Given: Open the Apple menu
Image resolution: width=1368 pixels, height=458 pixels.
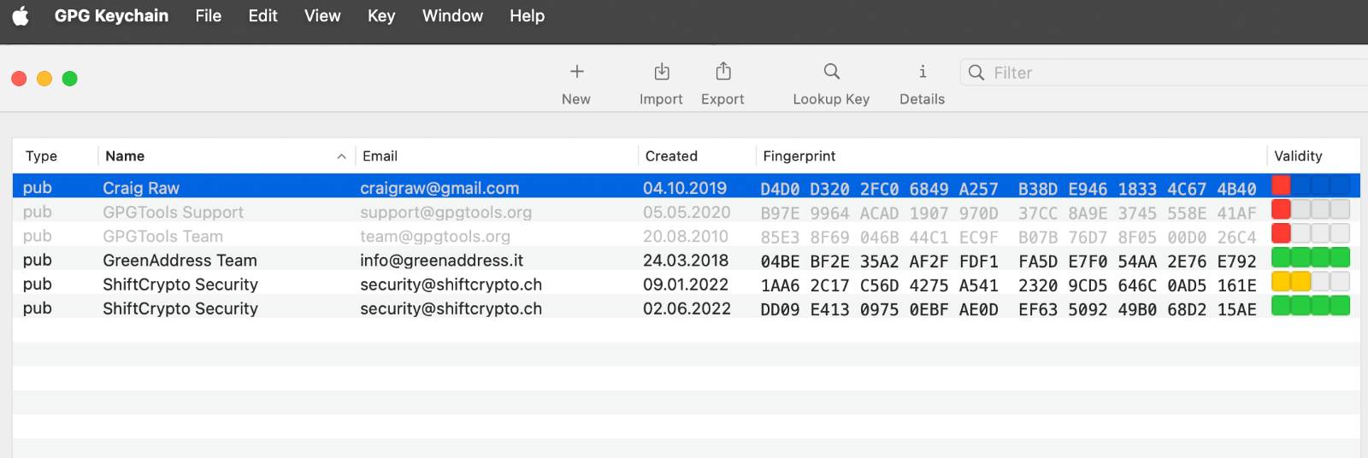Looking at the screenshot, I should click(21, 16).
